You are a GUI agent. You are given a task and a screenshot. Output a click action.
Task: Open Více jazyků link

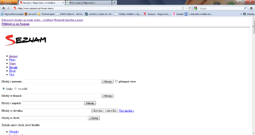126,111
